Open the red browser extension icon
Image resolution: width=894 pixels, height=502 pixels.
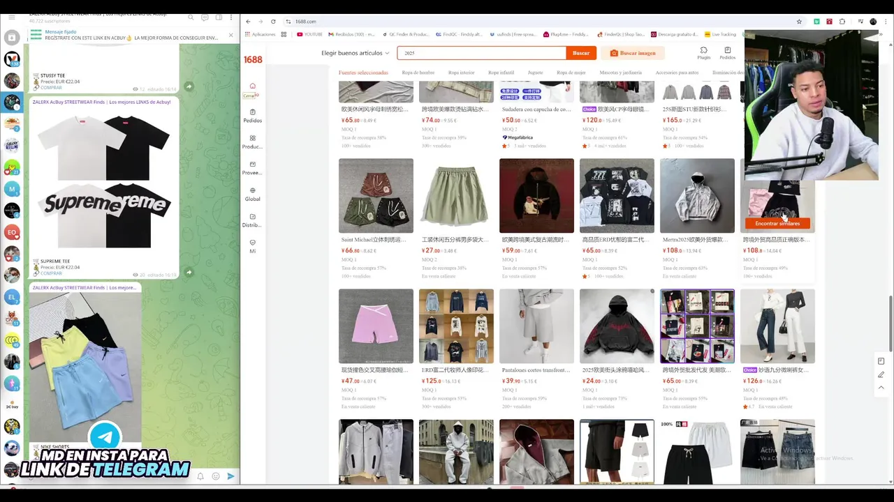(x=829, y=22)
